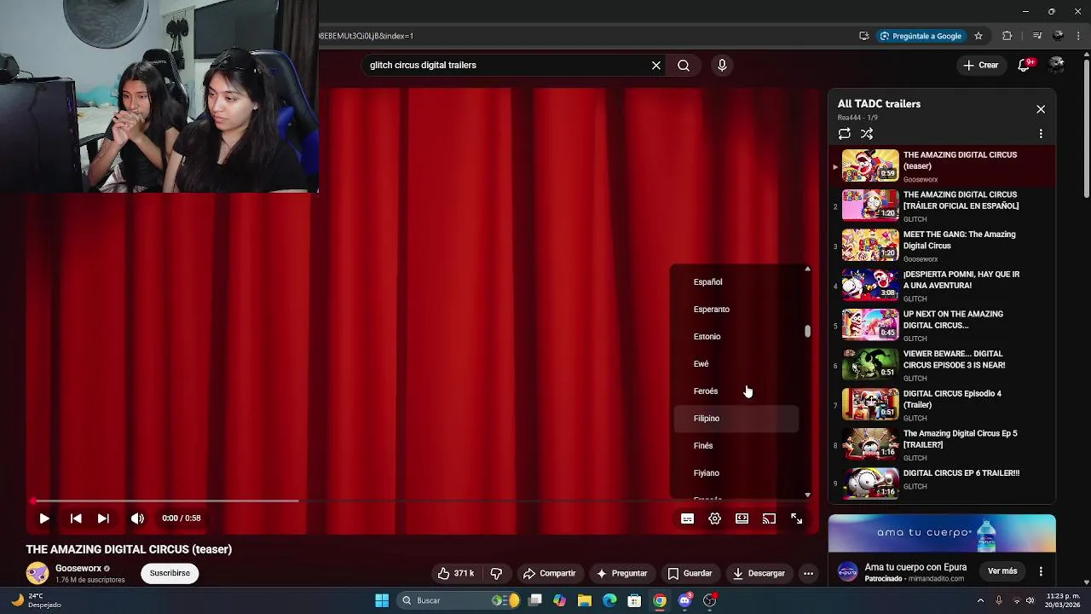The height and width of the screenshot is (614, 1091).
Task: Select Finés in the language list
Action: point(736,446)
